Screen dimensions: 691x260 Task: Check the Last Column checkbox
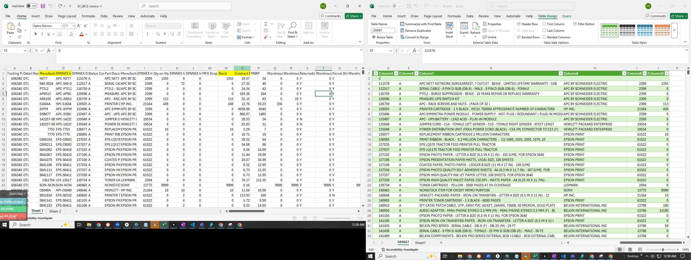[544, 30]
